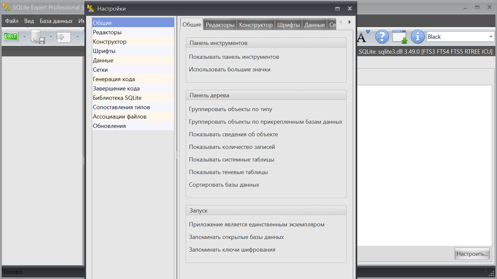Image resolution: width=497 pixels, height=279 pixels.
Task: Click the database save icon in toolbar
Action: (38, 37)
